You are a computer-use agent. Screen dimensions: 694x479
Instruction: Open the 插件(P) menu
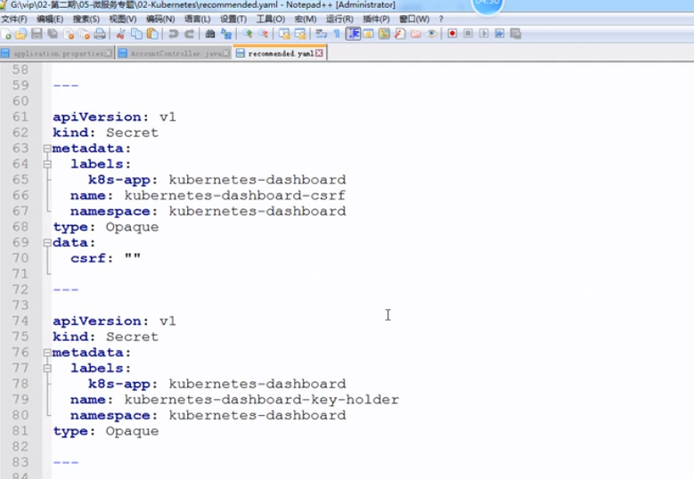376,19
